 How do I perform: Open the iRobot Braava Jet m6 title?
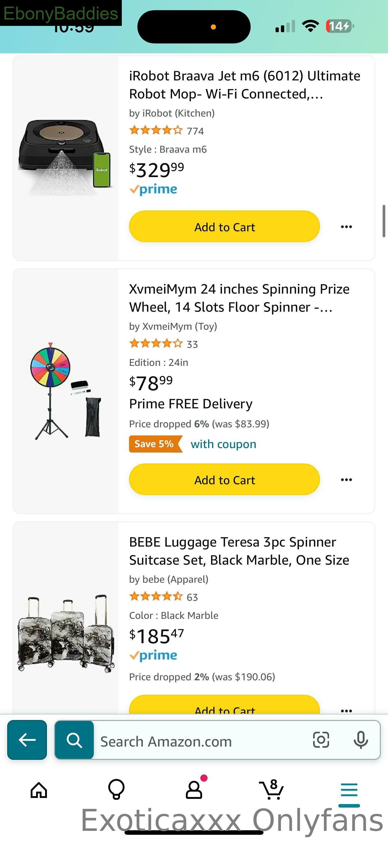coord(245,85)
